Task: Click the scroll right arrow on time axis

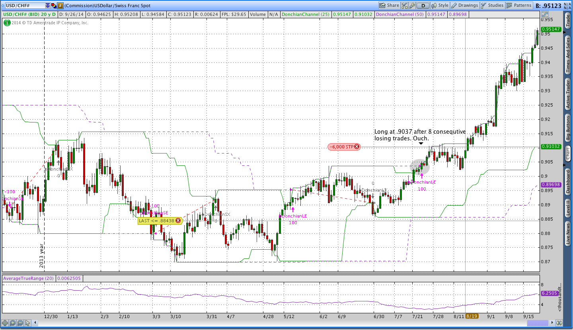Action: (551, 323)
